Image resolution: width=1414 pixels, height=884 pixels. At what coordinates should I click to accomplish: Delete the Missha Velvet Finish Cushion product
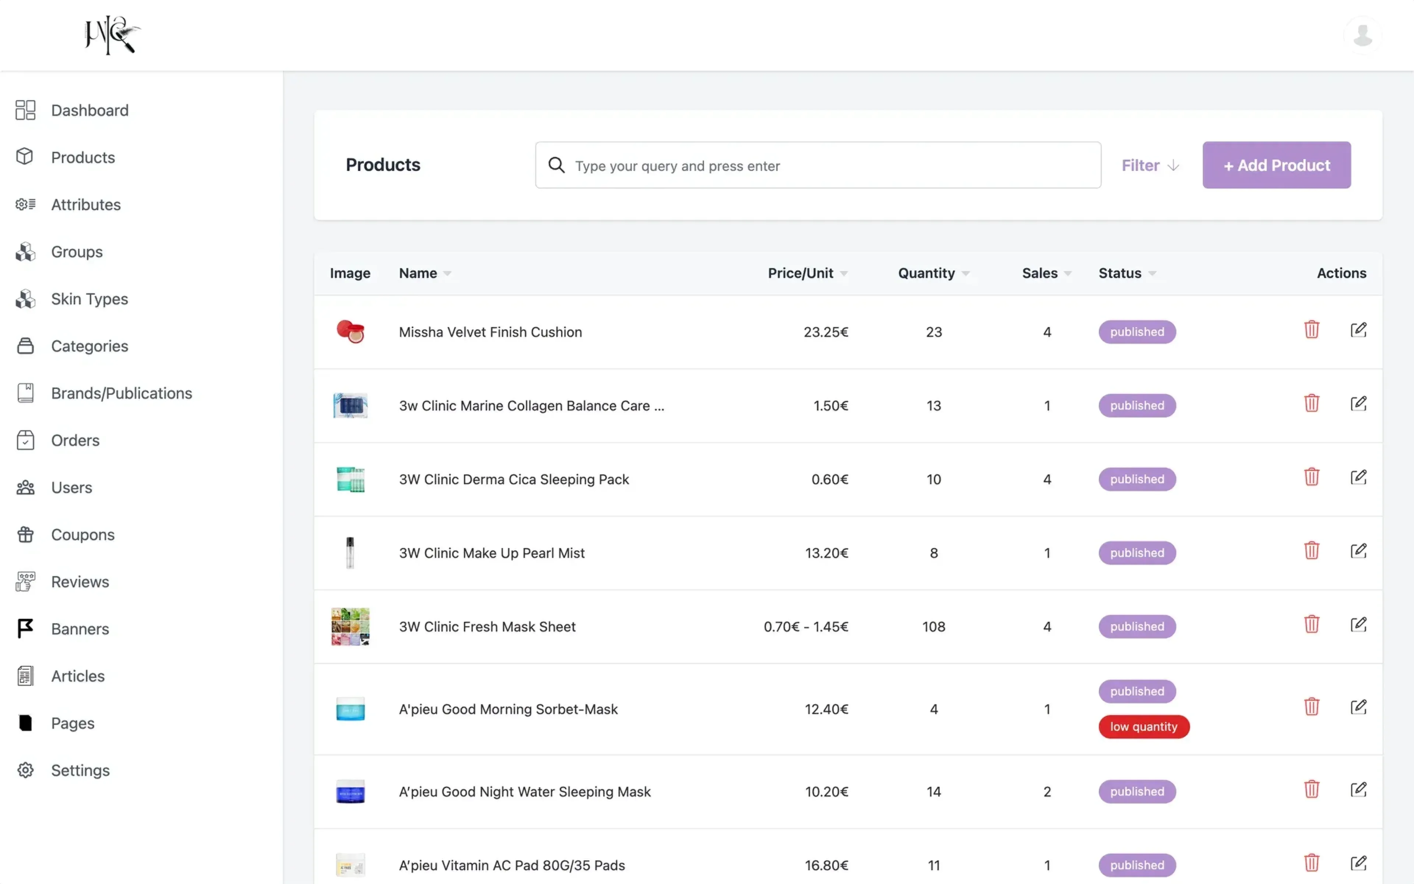click(1311, 330)
